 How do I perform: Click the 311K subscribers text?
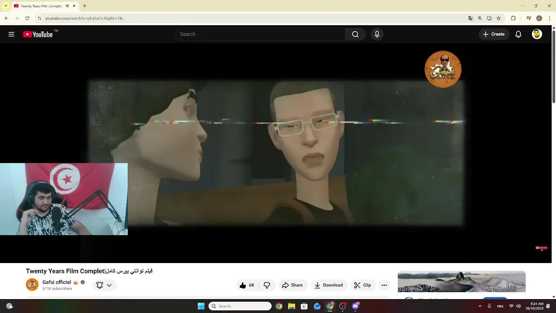[57, 289]
